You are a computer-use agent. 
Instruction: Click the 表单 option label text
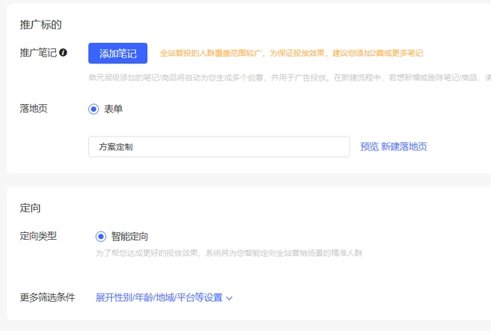114,109
